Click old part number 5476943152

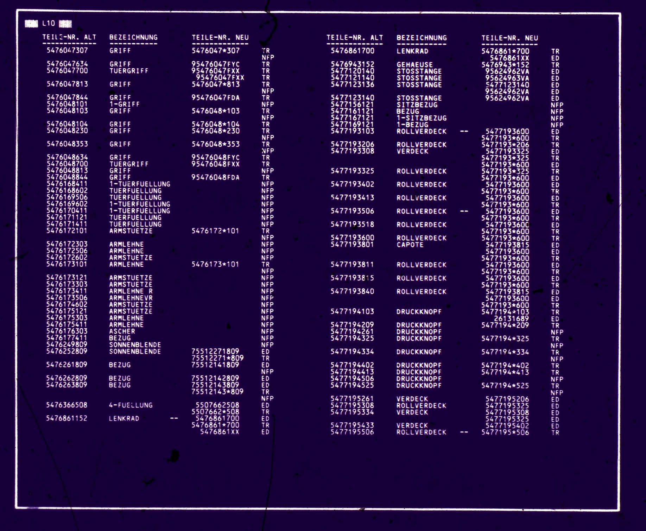point(353,64)
